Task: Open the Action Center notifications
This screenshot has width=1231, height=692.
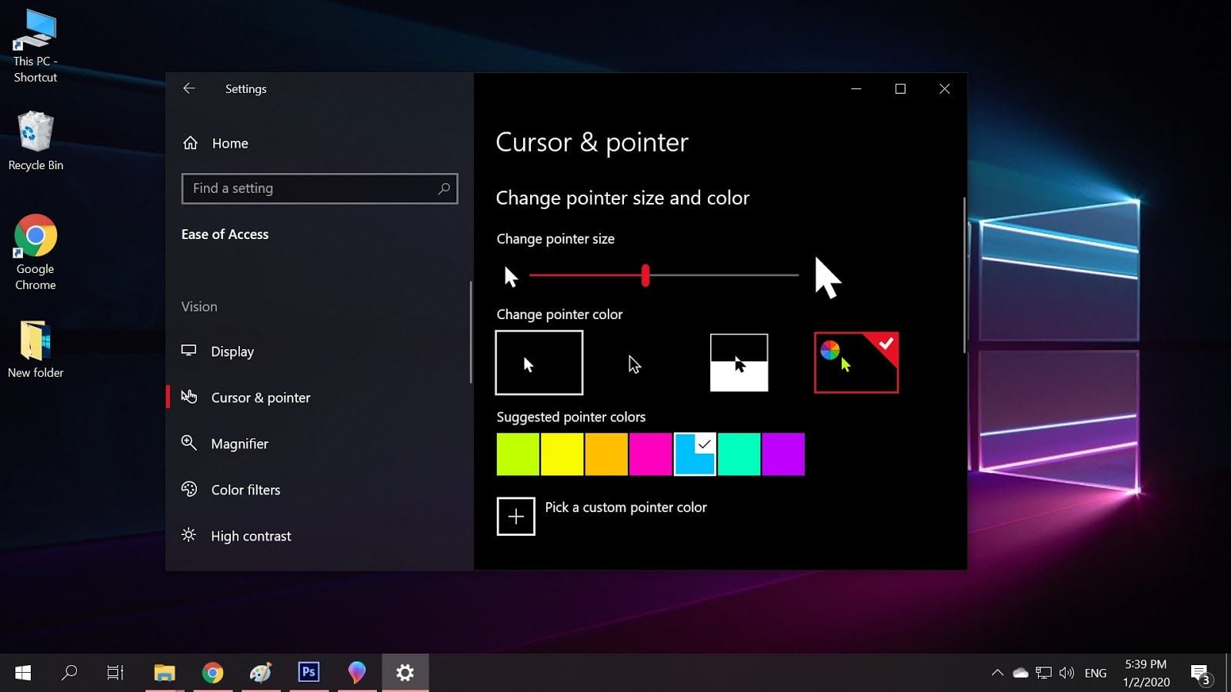Action: point(1200,674)
